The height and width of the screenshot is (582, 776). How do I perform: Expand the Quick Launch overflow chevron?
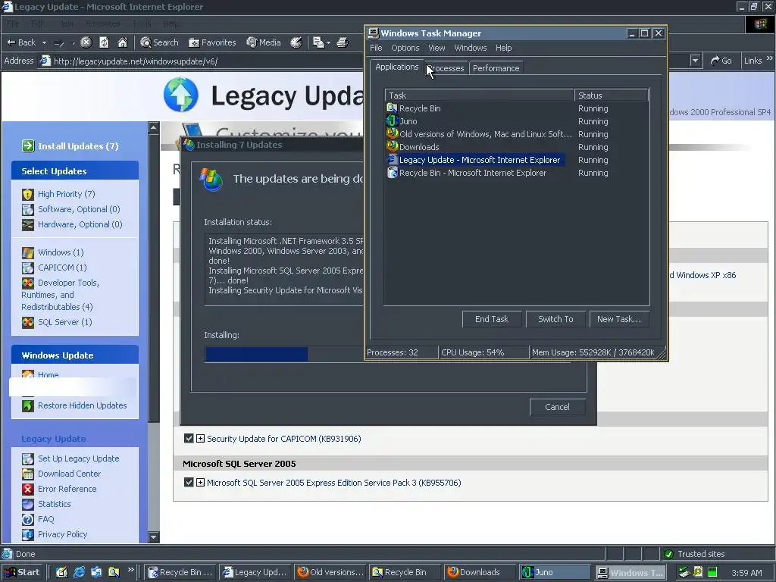click(x=130, y=570)
